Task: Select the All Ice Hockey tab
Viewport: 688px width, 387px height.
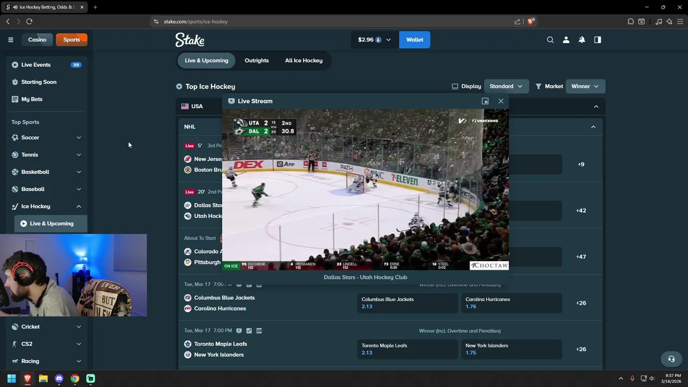Action: [304, 61]
